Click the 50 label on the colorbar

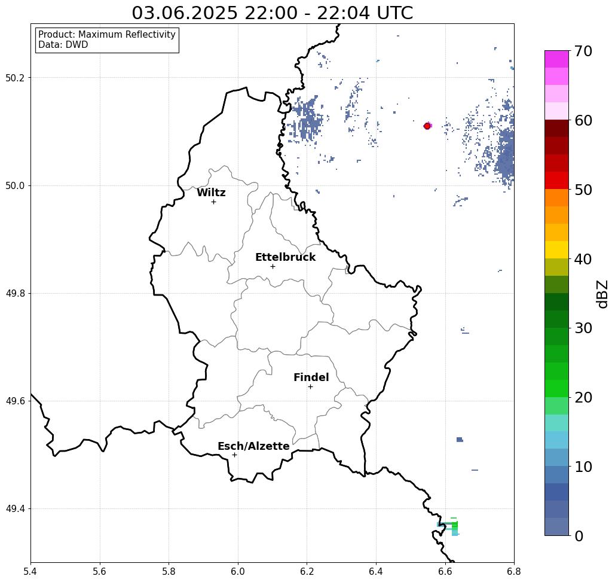click(583, 190)
